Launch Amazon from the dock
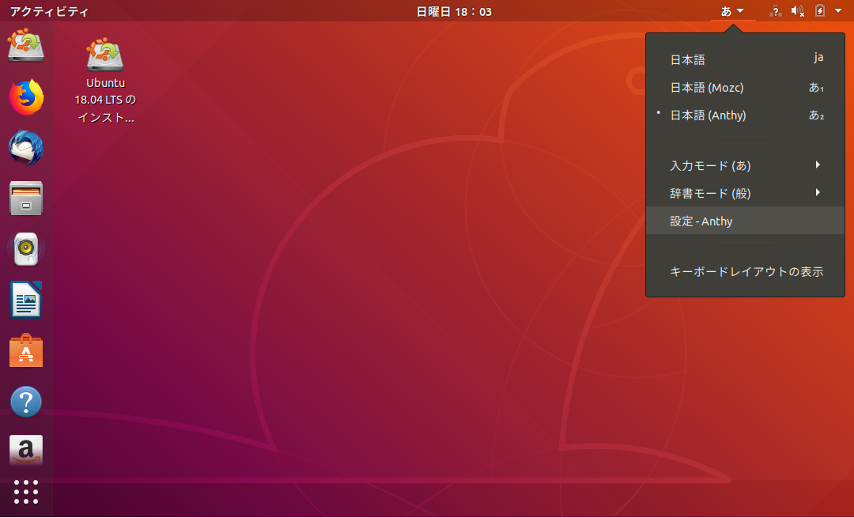 [x=26, y=451]
